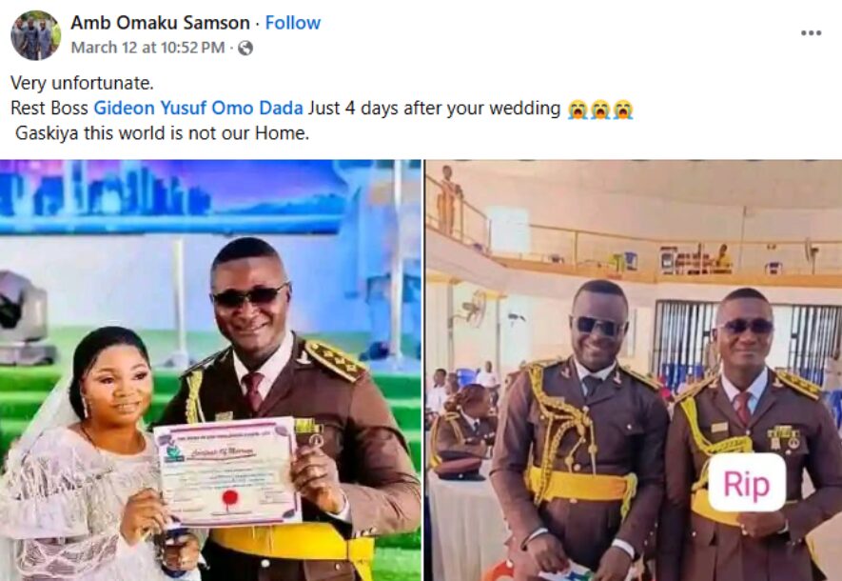
Task: Visit tagged profile Gideon Yusuf Omo Dada
Action: coord(198,108)
